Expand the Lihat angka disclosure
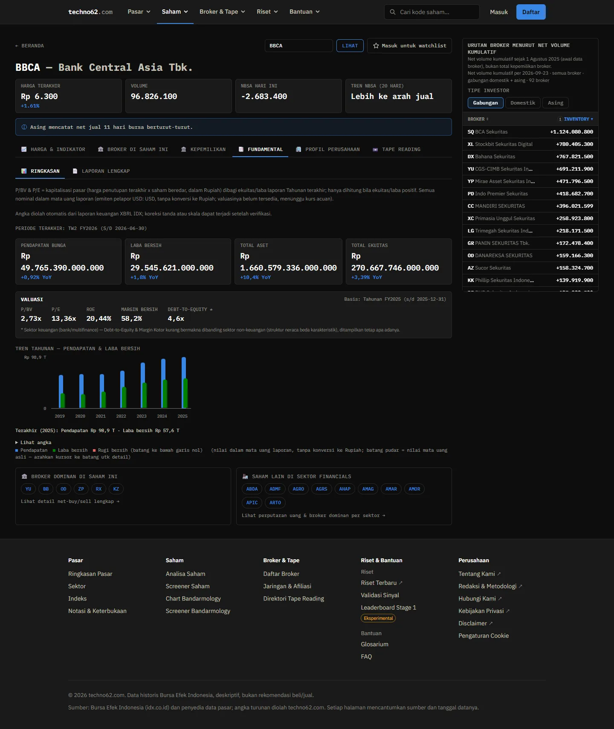614x729 pixels. [x=33, y=442]
